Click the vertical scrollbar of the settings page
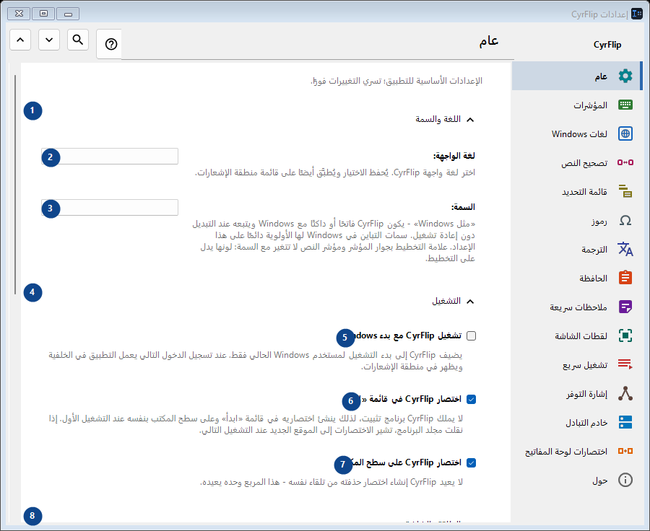650x531 pixels. [x=15, y=184]
